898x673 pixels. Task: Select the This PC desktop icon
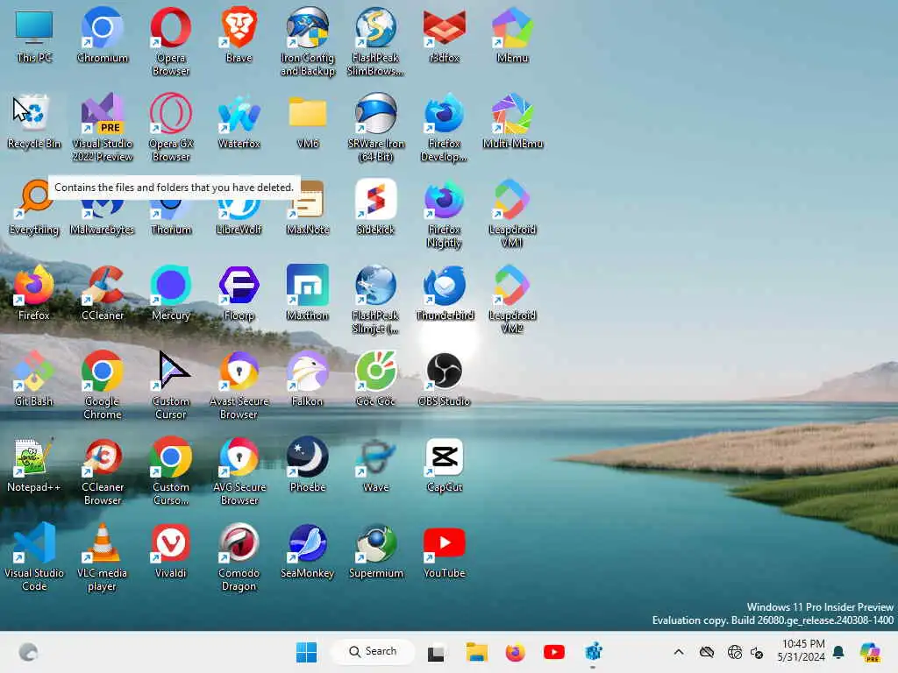click(34, 35)
